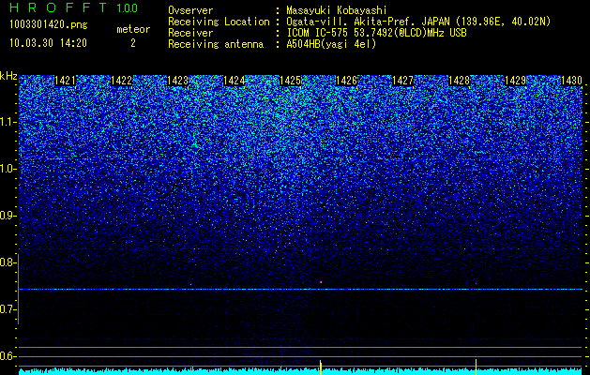This screenshot has height=375, width=590.
Task: Click the 1430 time marker
Action: click(x=571, y=81)
